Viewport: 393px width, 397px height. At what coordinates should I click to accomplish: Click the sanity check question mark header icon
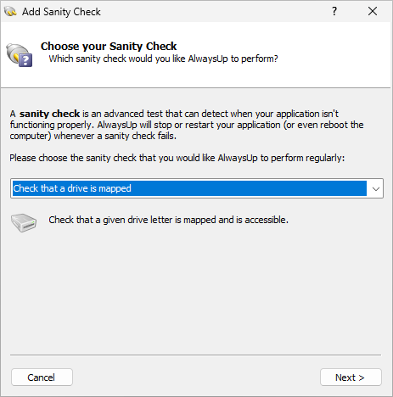coord(20,54)
